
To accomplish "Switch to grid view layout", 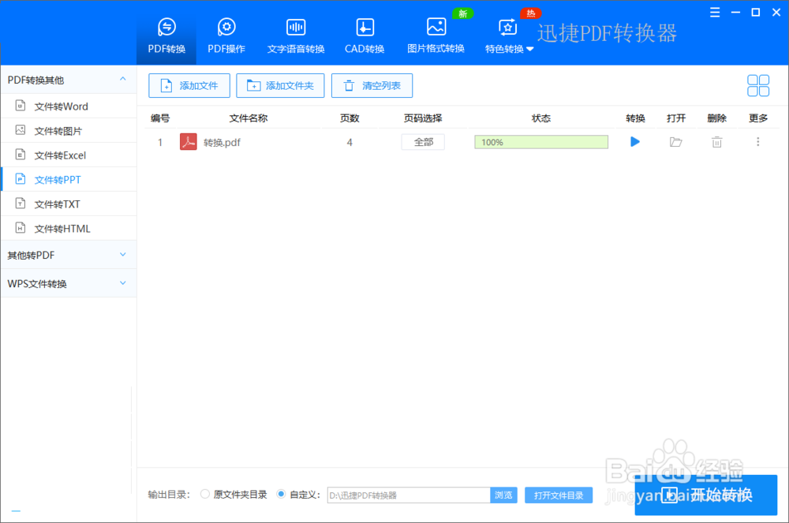I will point(758,85).
